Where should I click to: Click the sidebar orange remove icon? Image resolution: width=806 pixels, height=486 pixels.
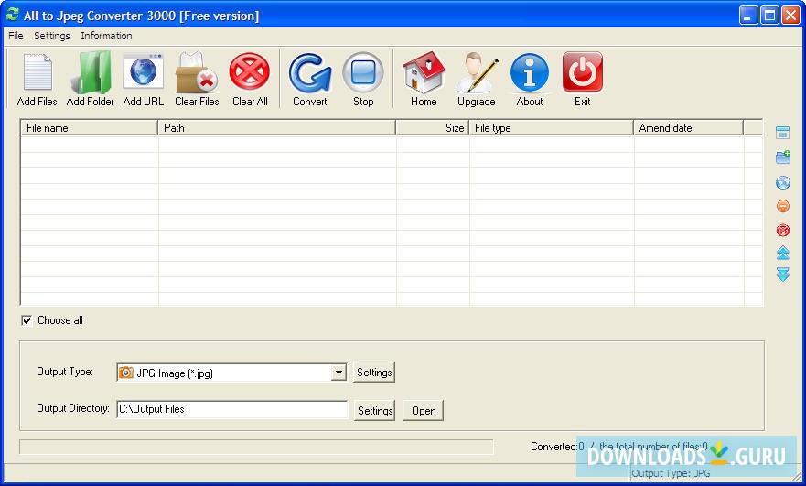tap(783, 206)
